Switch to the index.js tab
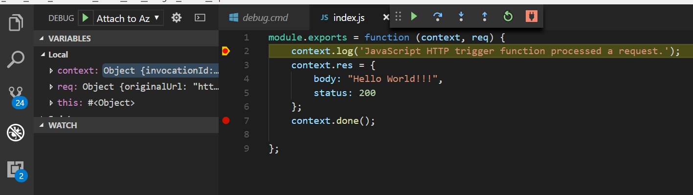693x195 pixels. coord(349,18)
